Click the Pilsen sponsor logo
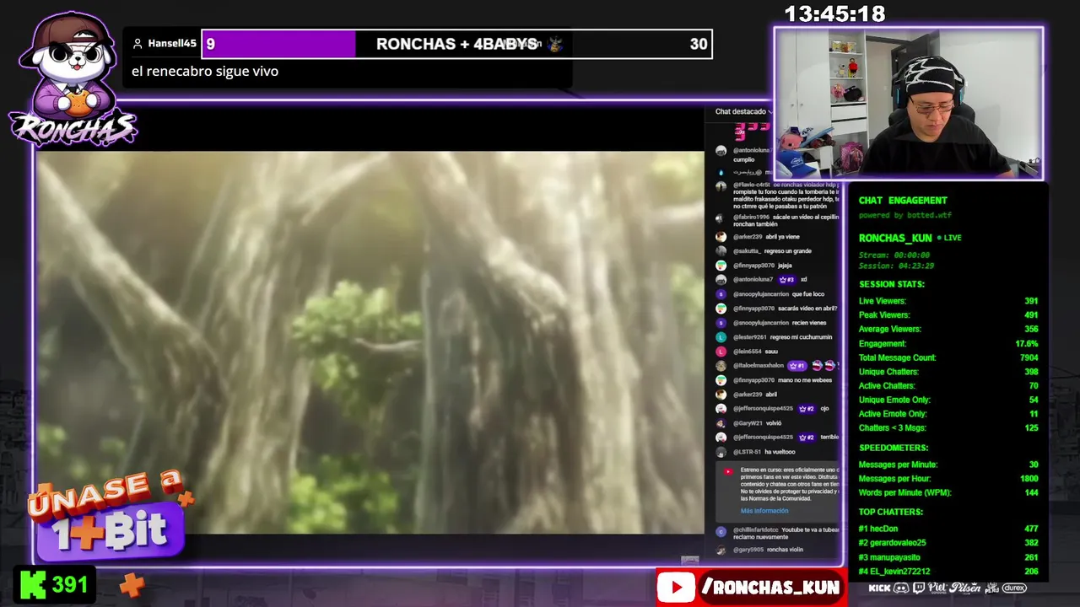Screen dimensions: 1080x607 pyautogui.click(x=964, y=588)
